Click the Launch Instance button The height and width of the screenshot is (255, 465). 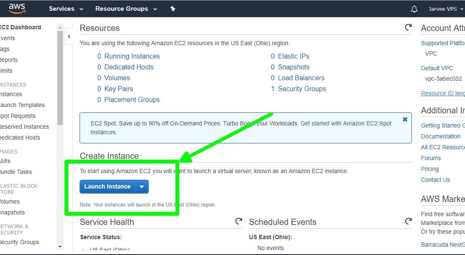pos(107,187)
